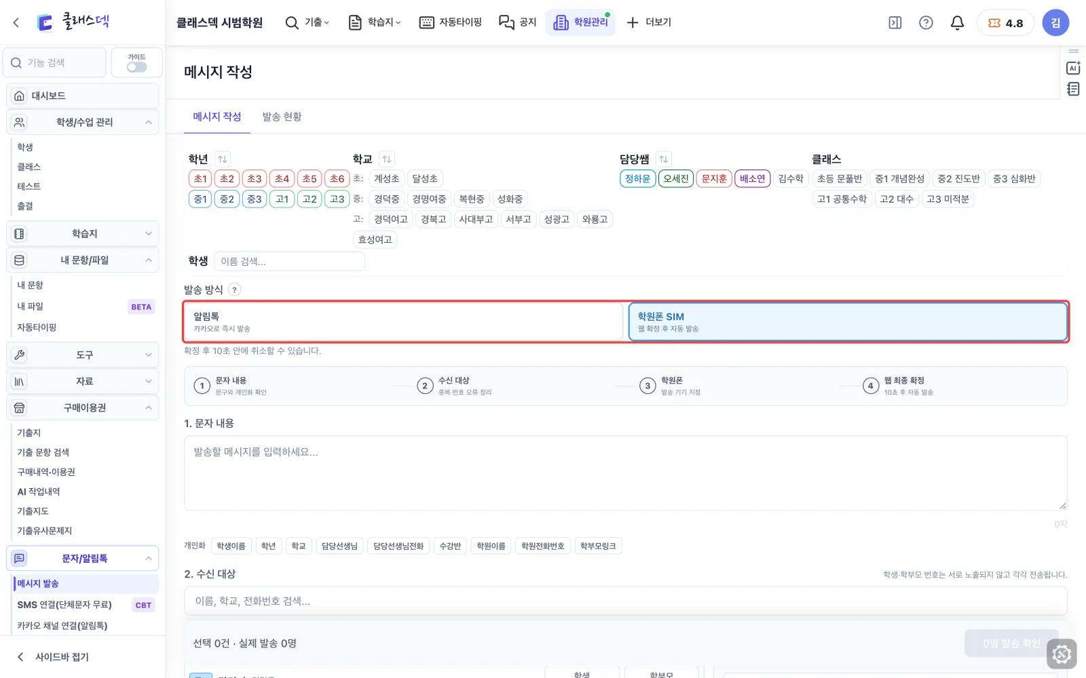Click the 발송 방식 help question icon
Screen dimensions: 1086x678
[x=234, y=290]
